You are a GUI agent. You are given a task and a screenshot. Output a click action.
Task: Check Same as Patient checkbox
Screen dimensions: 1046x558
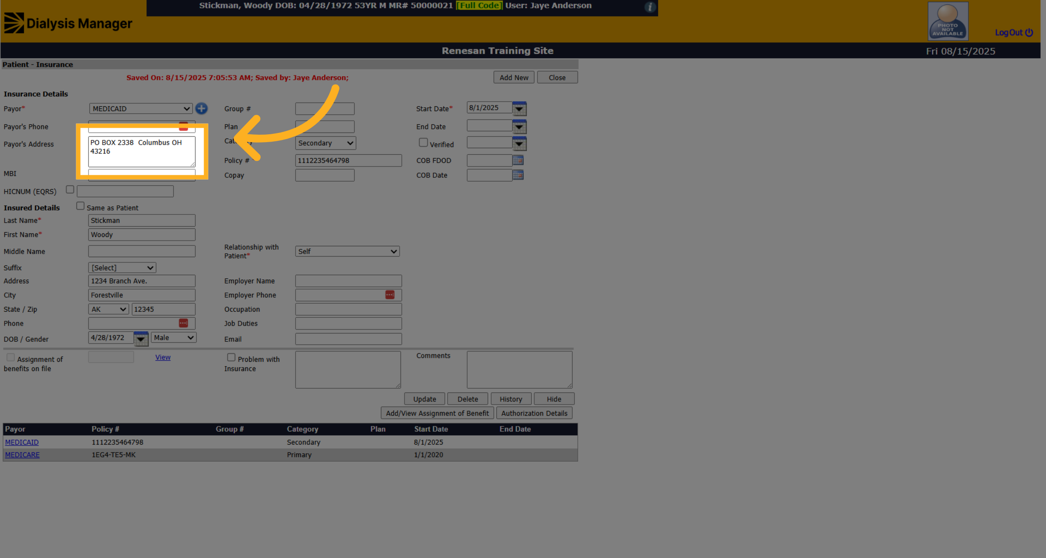point(80,206)
